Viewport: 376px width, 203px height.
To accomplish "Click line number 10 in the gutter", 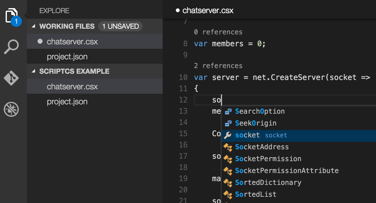I will (x=183, y=77).
